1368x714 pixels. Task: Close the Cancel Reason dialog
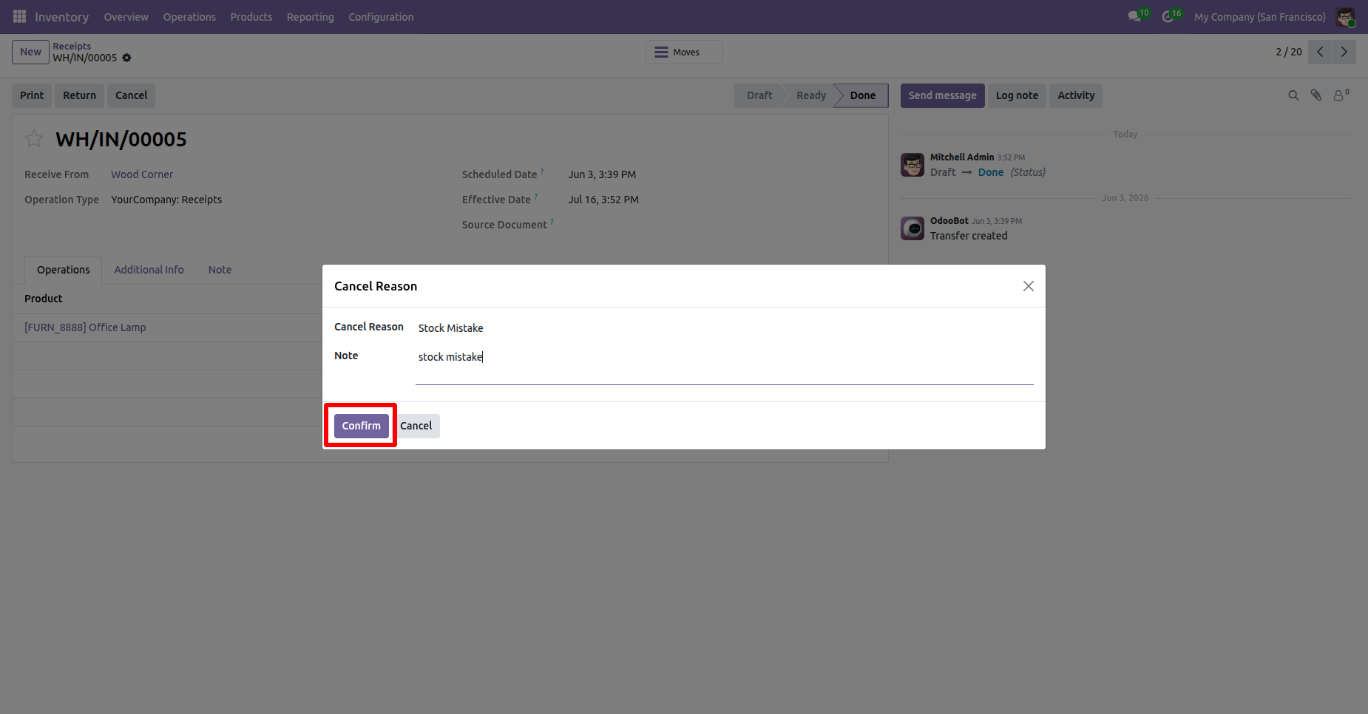pos(1028,286)
